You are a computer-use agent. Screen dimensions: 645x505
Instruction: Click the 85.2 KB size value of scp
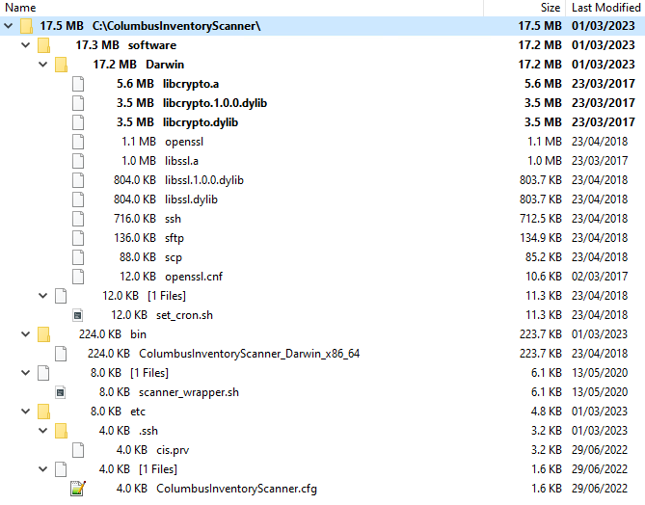[544, 257]
